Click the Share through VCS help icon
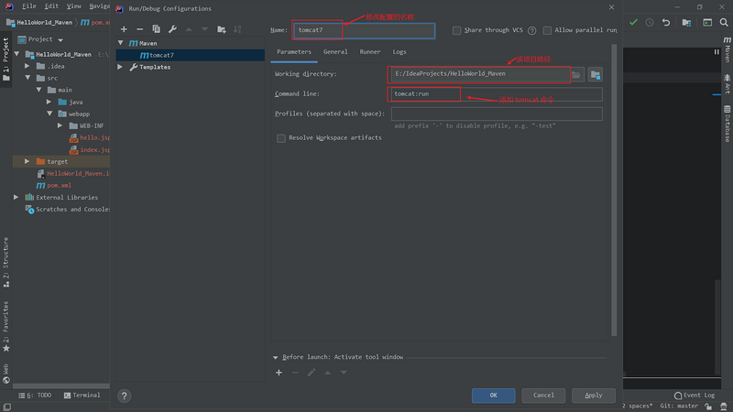Image resolution: width=733 pixels, height=412 pixels. (x=531, y=30)
